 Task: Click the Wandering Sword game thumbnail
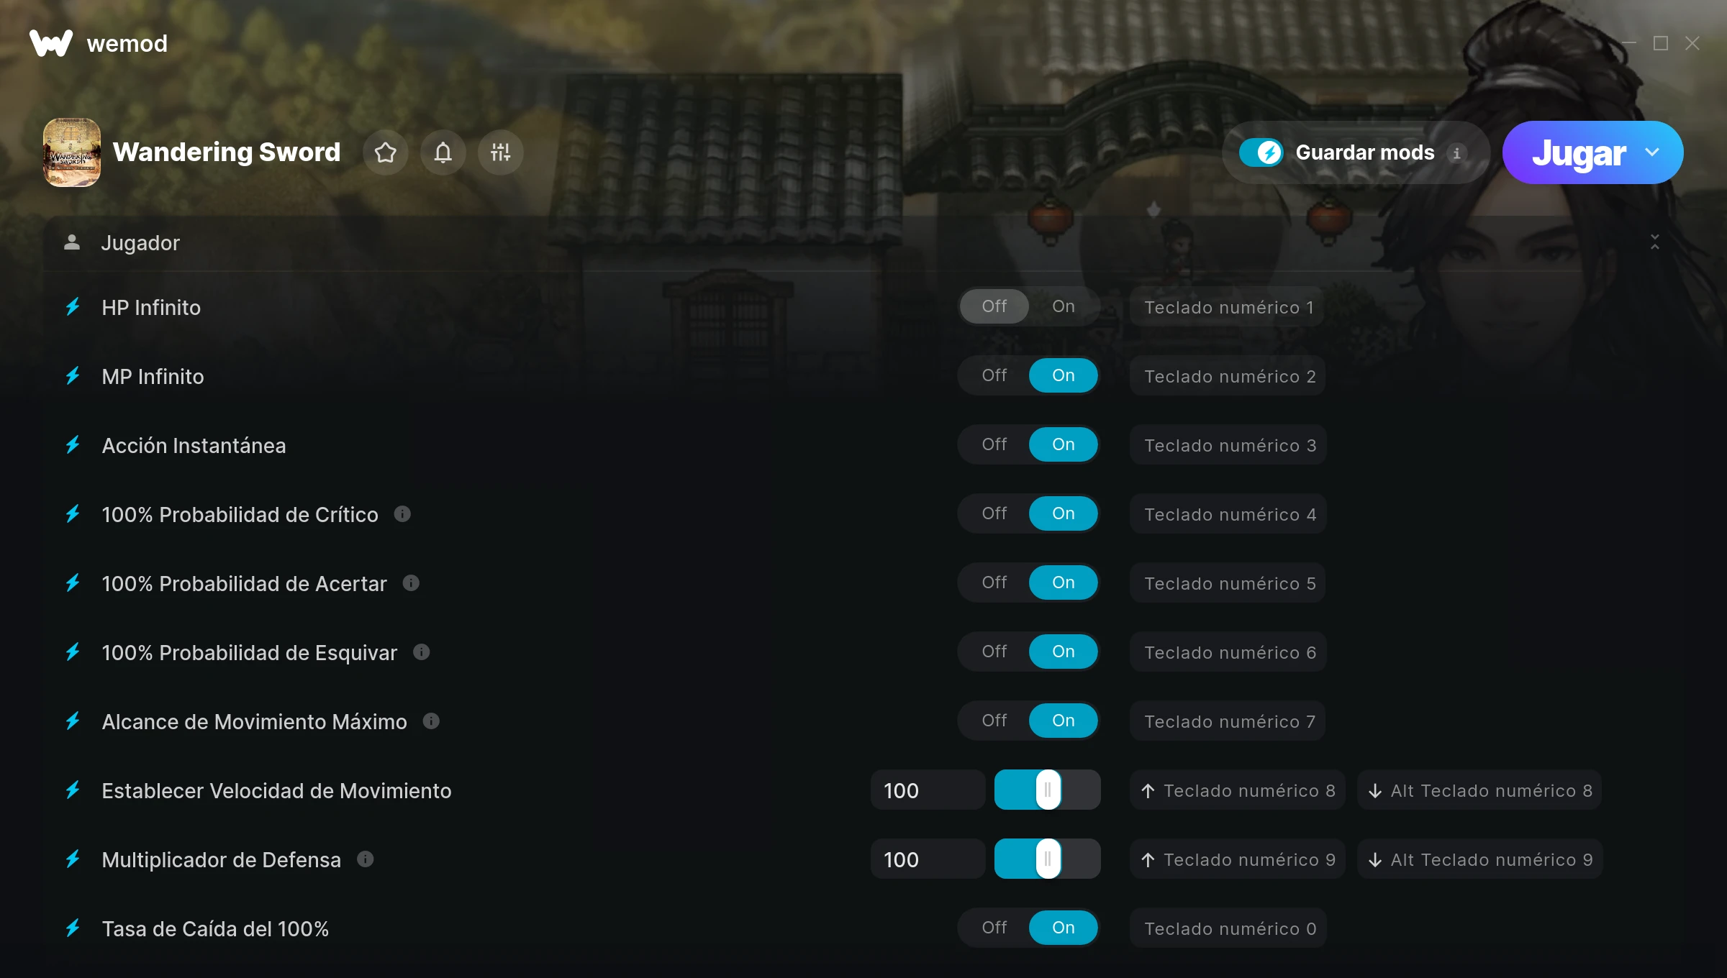click(x=72, y=152)
